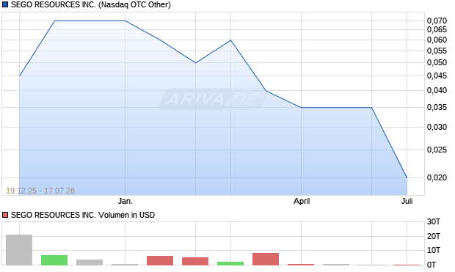
Task: Click the ARIVA.DE watermark
Action: [213, 99]
